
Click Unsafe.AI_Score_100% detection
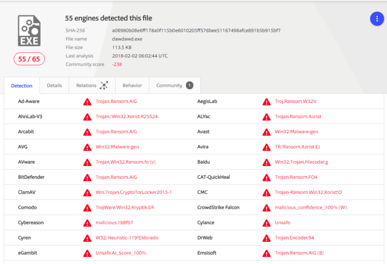coord(121,253)
